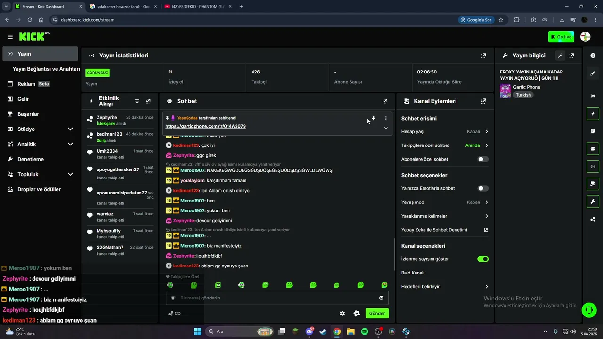
Task: Open Discord from the taskbar
Action: (x=310, y=331)
